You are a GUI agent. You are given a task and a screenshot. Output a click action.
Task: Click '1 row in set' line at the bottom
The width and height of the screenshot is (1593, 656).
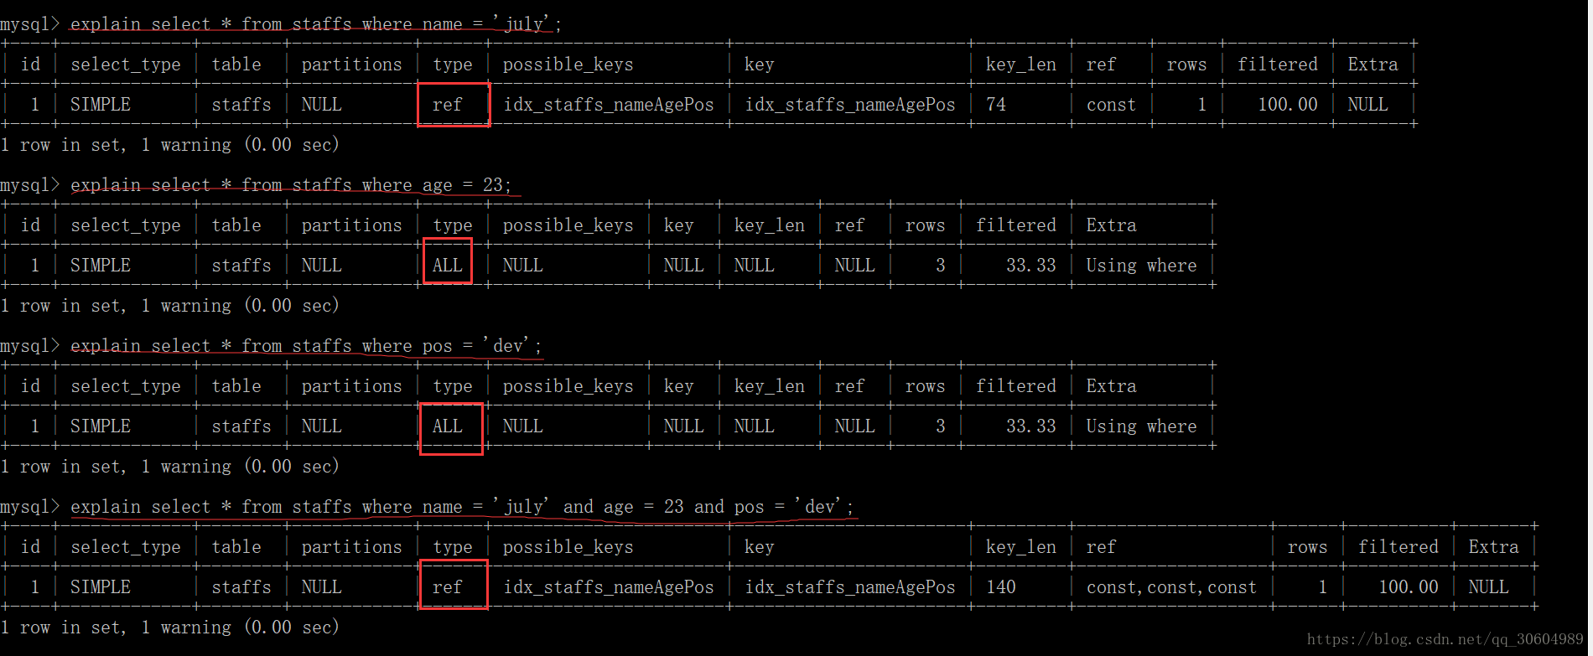[169, 627]
